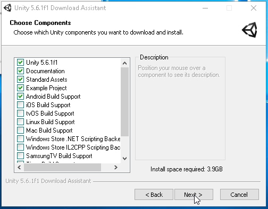Select SamsungTV Build Support checkbox

point(20,156)
